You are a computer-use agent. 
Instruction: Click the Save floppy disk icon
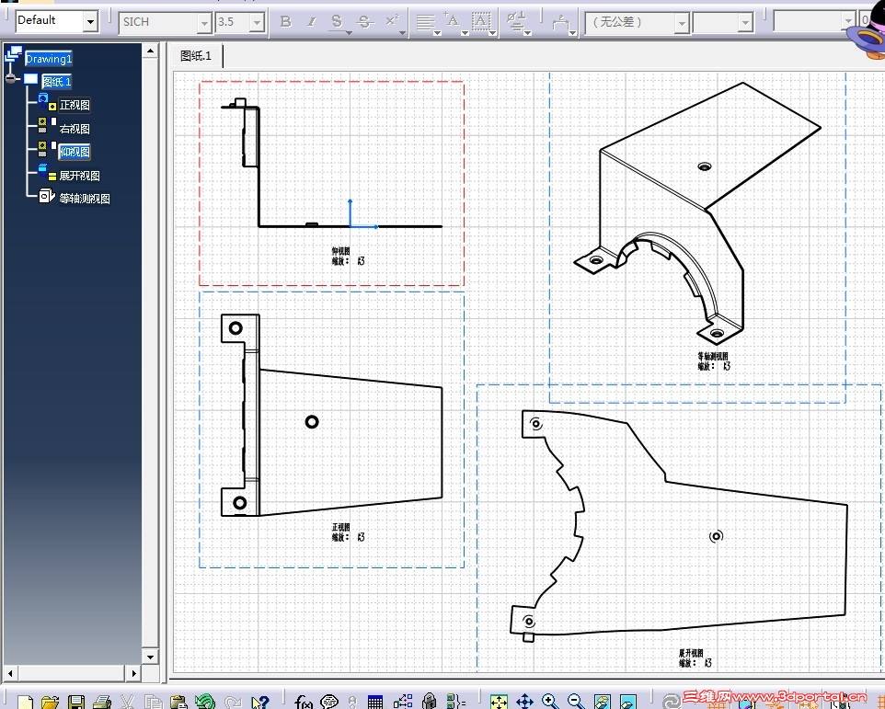[76, 703]
